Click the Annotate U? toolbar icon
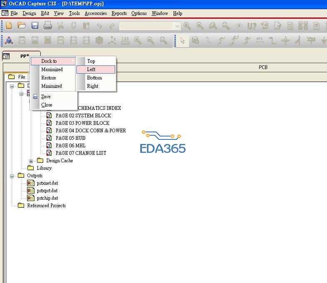The height and width of the screenshot is (283, 327). 252,26
